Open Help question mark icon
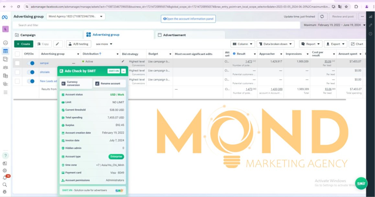Viewport: 375px width, 197px height. (5, 156)
